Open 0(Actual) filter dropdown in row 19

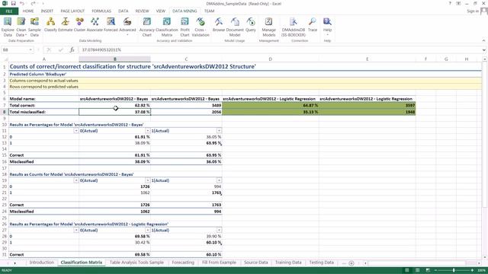147,180
